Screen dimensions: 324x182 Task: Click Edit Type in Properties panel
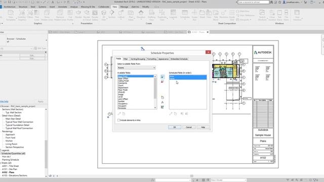click(x=40, y=49)
